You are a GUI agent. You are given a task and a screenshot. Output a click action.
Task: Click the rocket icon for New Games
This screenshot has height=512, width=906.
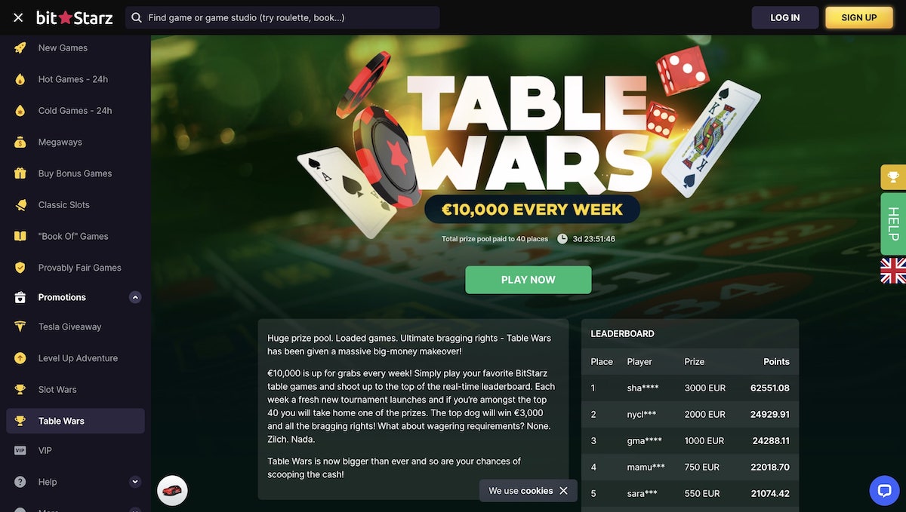click(x=20, y=48)
